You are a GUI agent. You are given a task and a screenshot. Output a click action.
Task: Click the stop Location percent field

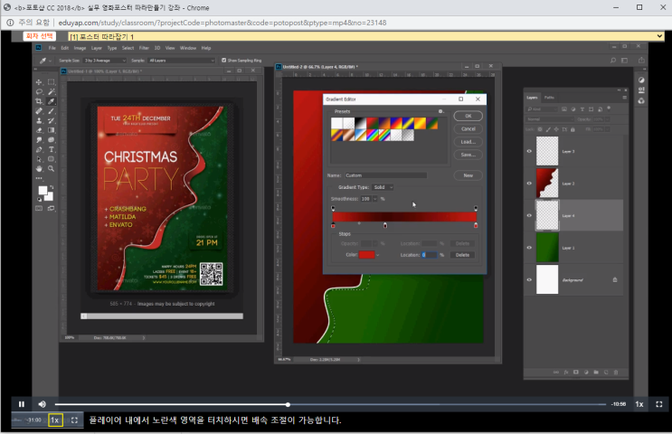pos(430,255)
